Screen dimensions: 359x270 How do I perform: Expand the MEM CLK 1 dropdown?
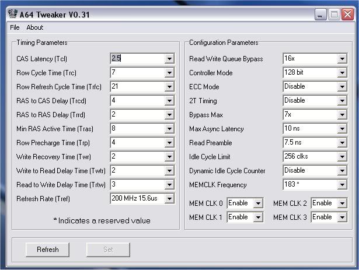(x=258, y=217)
